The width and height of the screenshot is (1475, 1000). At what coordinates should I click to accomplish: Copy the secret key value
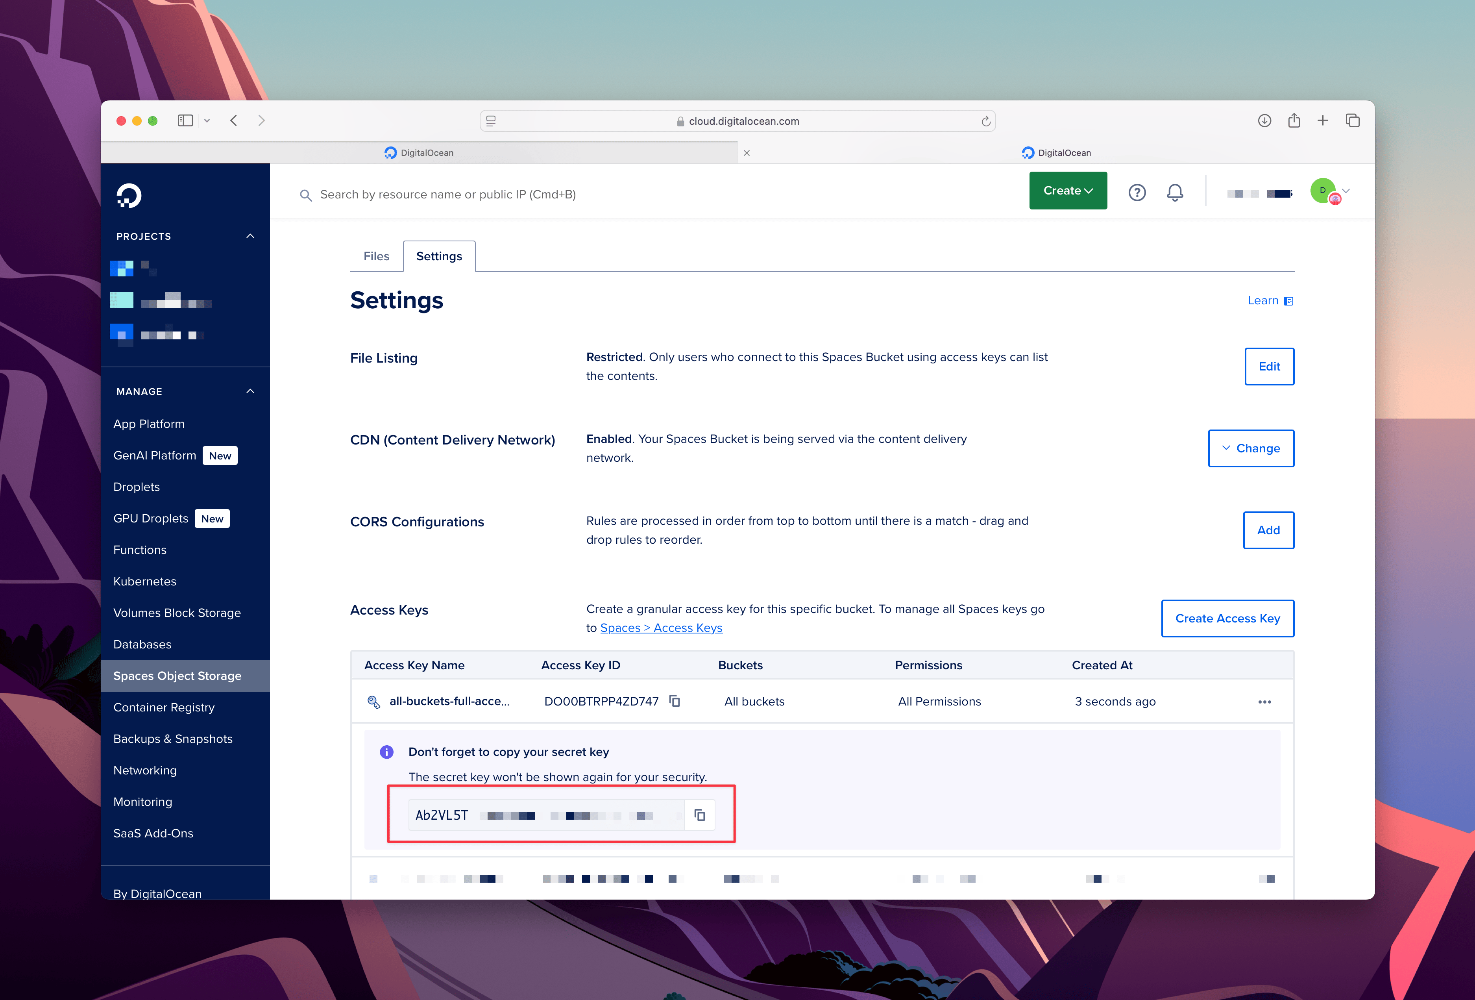click(x=699, y=815)
